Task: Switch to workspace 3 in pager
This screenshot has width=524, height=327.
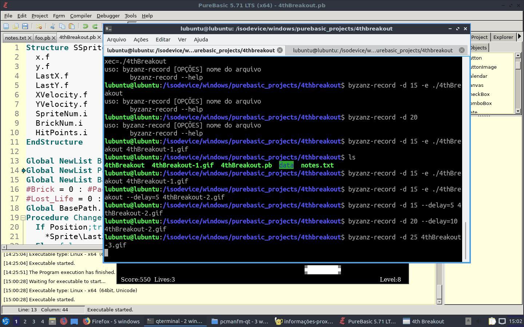Action: pos(34,321)
